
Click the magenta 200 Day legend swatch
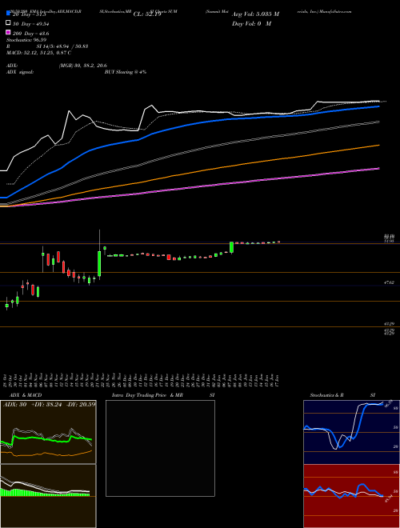8,33
